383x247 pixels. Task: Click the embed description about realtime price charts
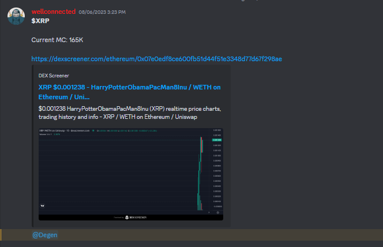point(130,113)
